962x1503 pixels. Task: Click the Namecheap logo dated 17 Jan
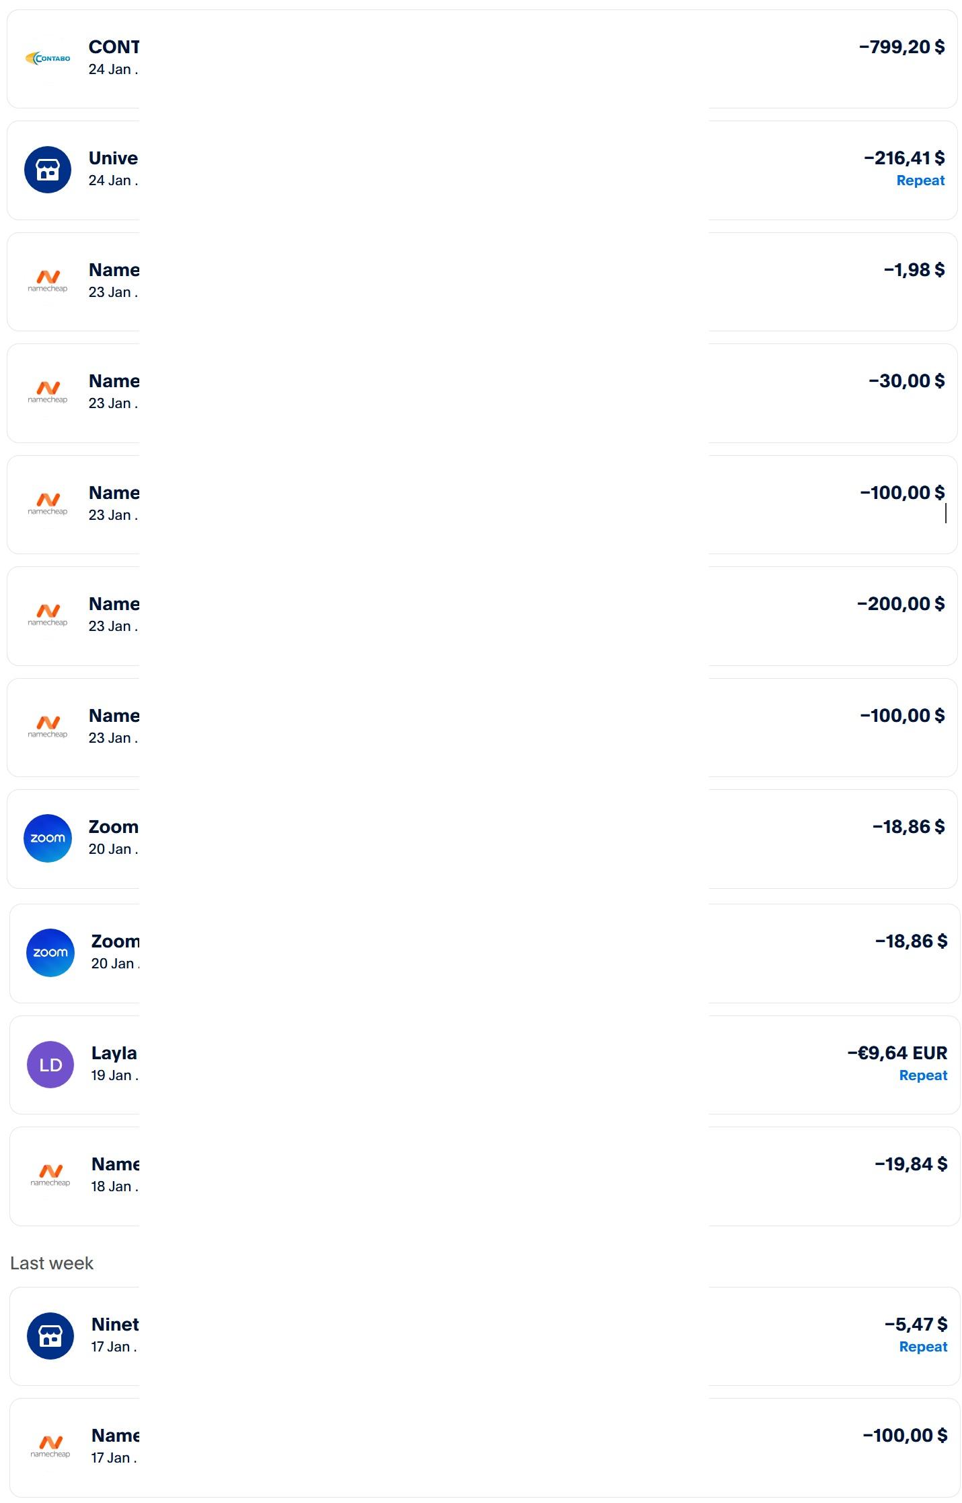tap(50, 1446)
